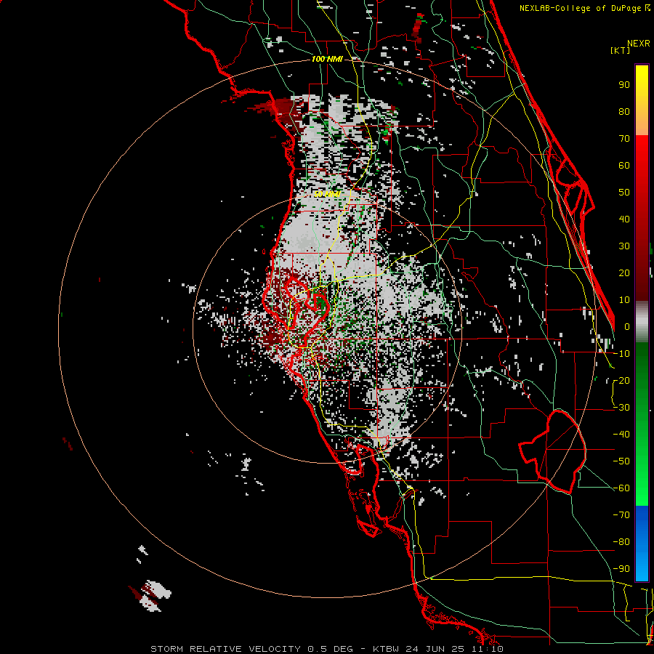This screenshot has height=654, width=654.
Task: Click the NEXLAB-College of DuPage label
Action: (580, 8)
